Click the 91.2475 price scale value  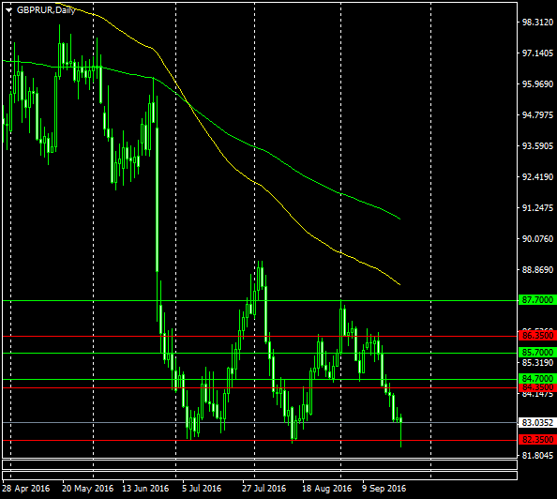pyautogui.click(x=537, y=207)
